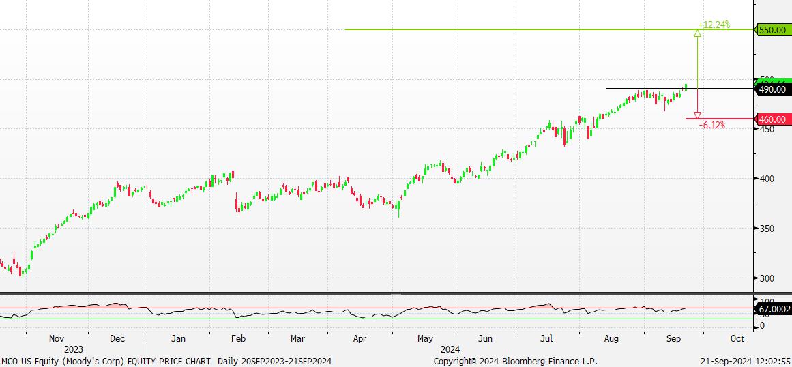Click the red overbought line in RSI panel
This screenshot has height=367, width=792.
tap(377, 308)
